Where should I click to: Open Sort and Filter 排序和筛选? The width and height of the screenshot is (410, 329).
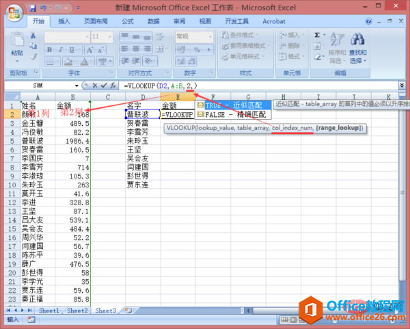337,48
